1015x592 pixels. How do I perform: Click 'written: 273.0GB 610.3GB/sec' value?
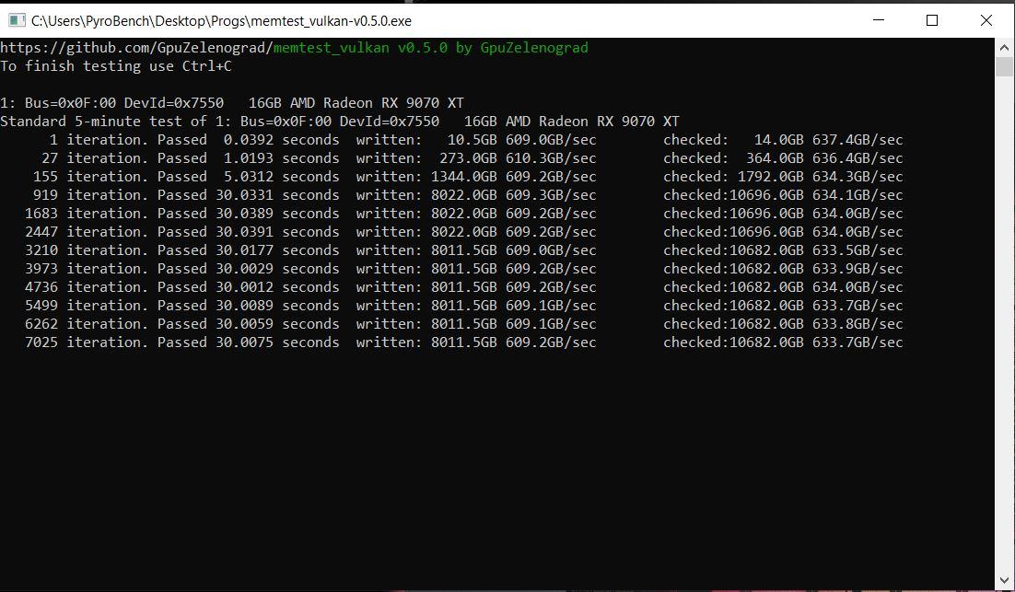[x=476, y=157]
